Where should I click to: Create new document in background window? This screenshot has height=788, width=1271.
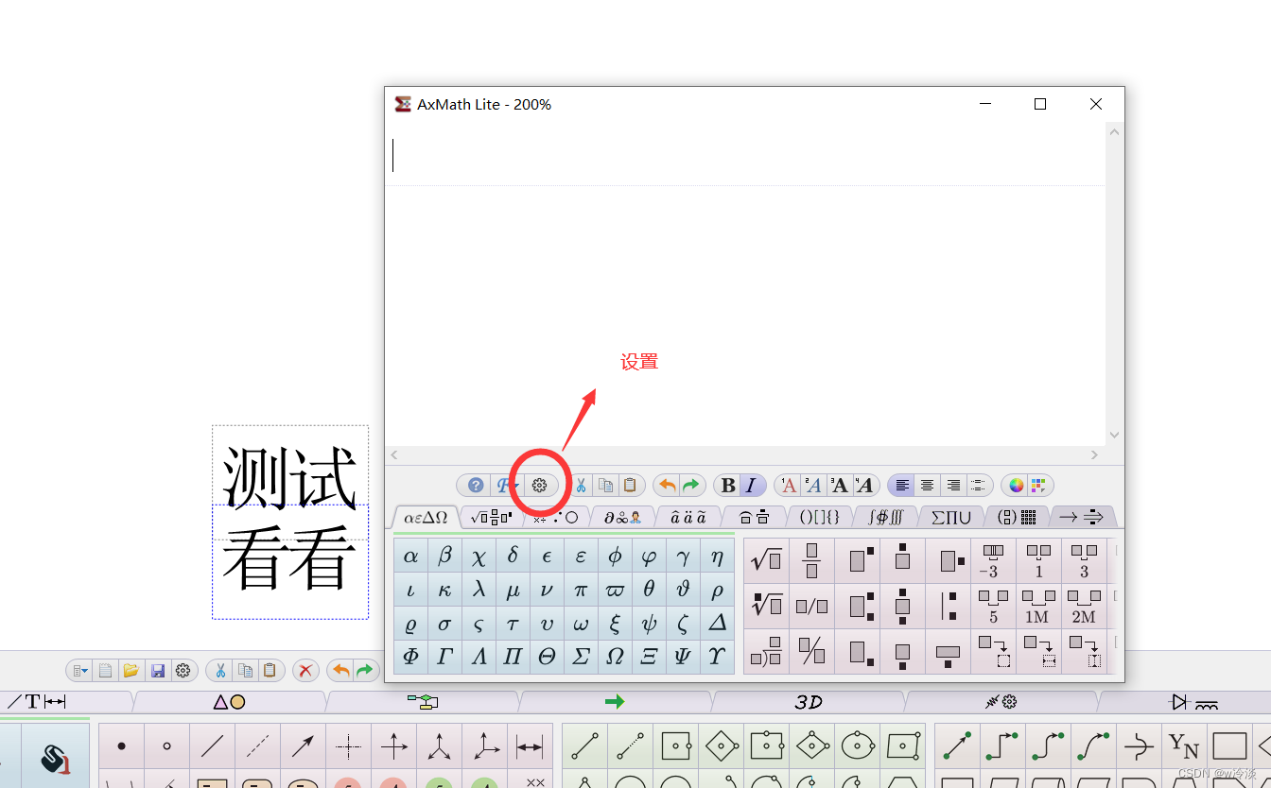pyautogui.click(x=106, y=671)
